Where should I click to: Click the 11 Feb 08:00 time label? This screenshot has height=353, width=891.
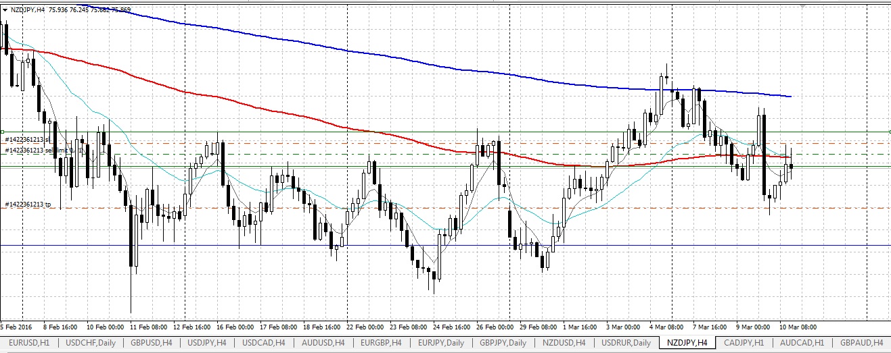pyautogui.click(x=149, y=327)
